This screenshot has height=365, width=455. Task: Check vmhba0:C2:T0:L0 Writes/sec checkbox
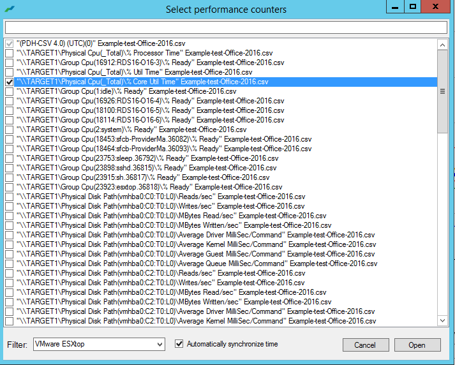(x=10, y=283)
